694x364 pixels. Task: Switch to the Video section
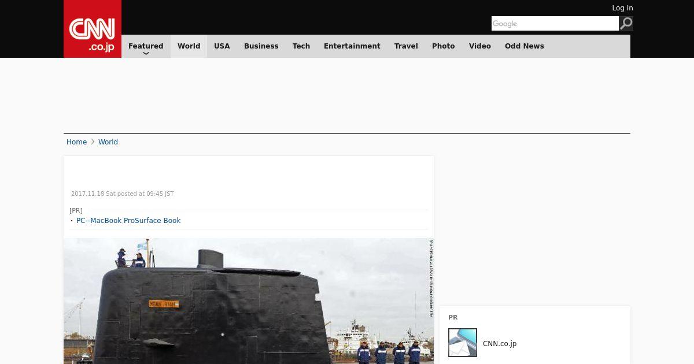[x=480, y=46]
